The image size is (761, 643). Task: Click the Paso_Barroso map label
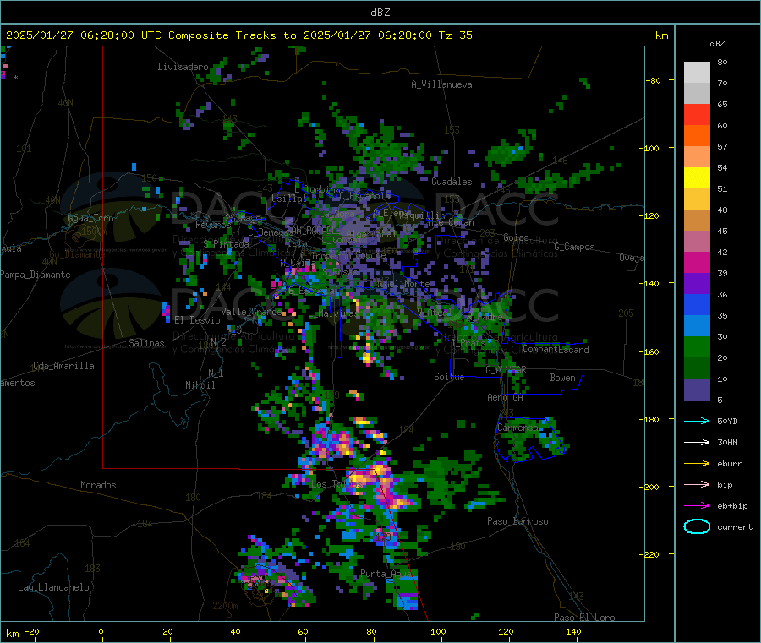517,521
